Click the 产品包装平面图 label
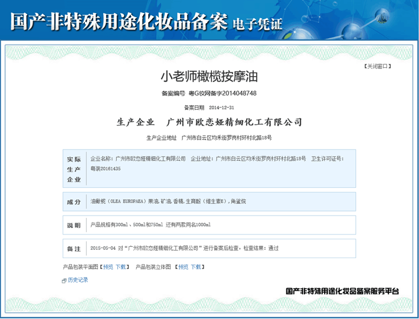Image resolution: width=419 pixels, height=319 pixels. tap(80, 267)
